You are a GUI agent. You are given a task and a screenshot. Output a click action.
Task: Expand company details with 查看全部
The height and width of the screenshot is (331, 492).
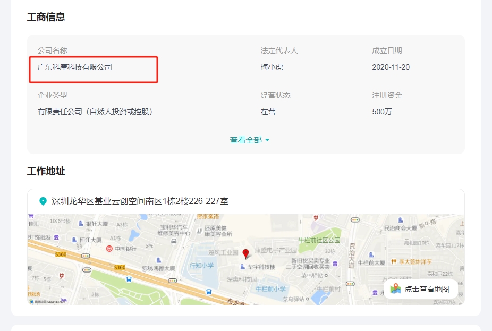[245, 140]
